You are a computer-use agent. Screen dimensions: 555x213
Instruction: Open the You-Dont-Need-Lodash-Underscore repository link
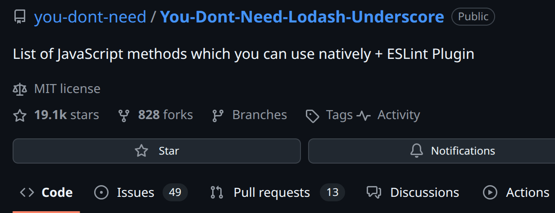pyautogui.click(x=302, y=17)
